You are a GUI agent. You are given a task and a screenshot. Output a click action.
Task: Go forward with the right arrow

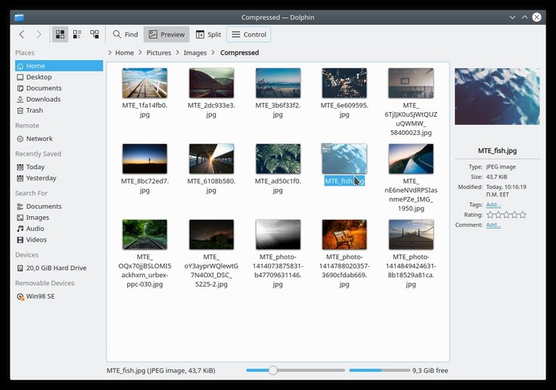(x=39, y=34)
